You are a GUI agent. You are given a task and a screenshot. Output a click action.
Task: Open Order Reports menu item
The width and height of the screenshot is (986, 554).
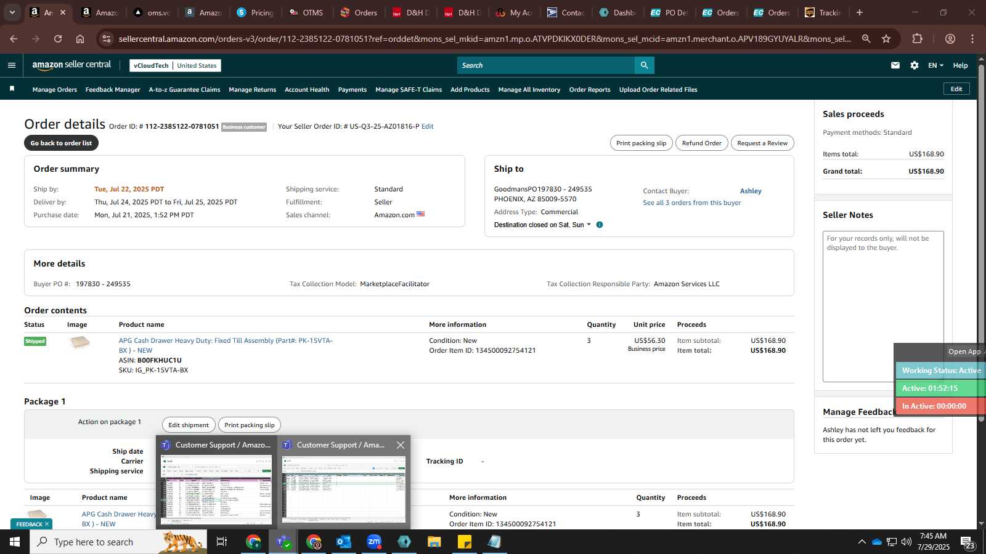pyautogui.click(x=590, y=89)
